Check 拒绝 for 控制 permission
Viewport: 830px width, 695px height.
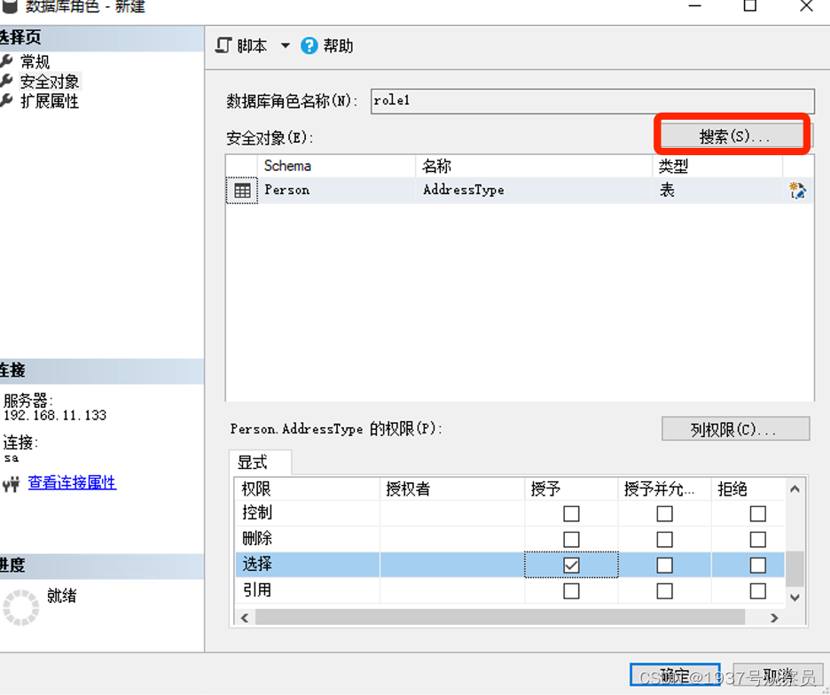[x=757, y=514]
